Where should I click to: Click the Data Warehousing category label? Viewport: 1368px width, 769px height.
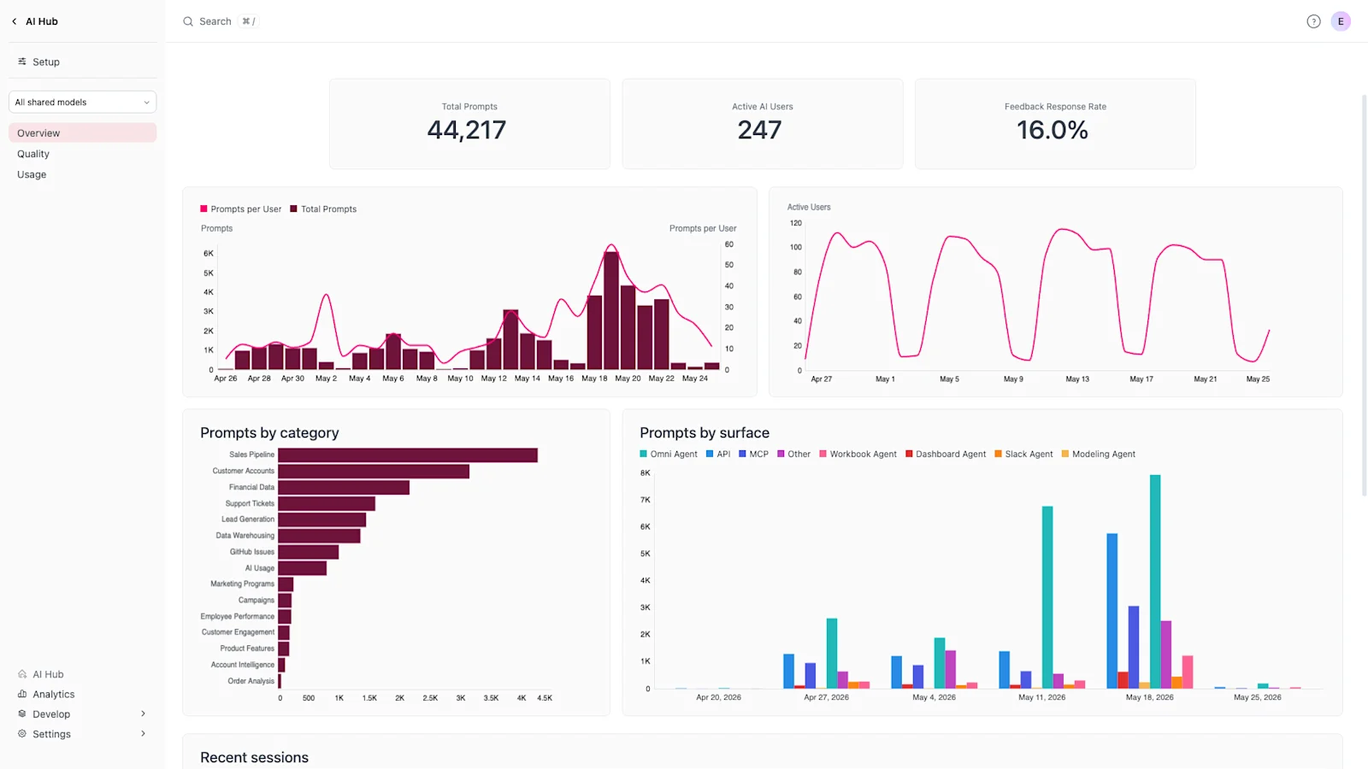(x=245, y=536)
